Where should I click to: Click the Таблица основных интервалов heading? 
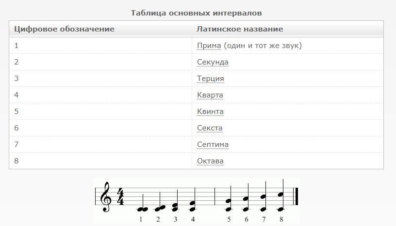(x=196, y=13)
